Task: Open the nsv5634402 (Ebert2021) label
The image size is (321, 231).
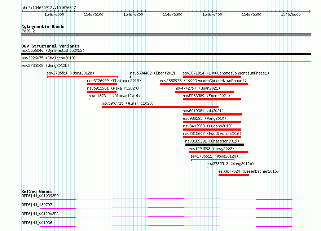Action: 154,73
